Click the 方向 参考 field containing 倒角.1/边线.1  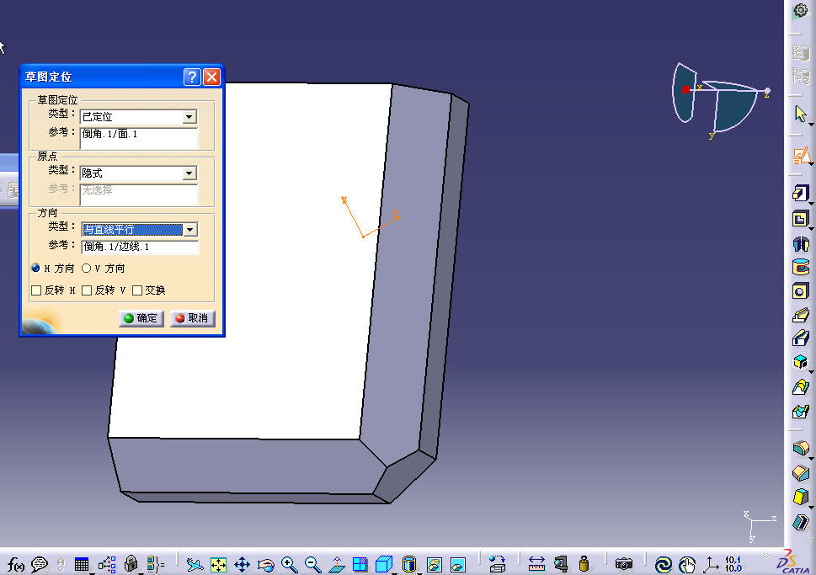140,247
